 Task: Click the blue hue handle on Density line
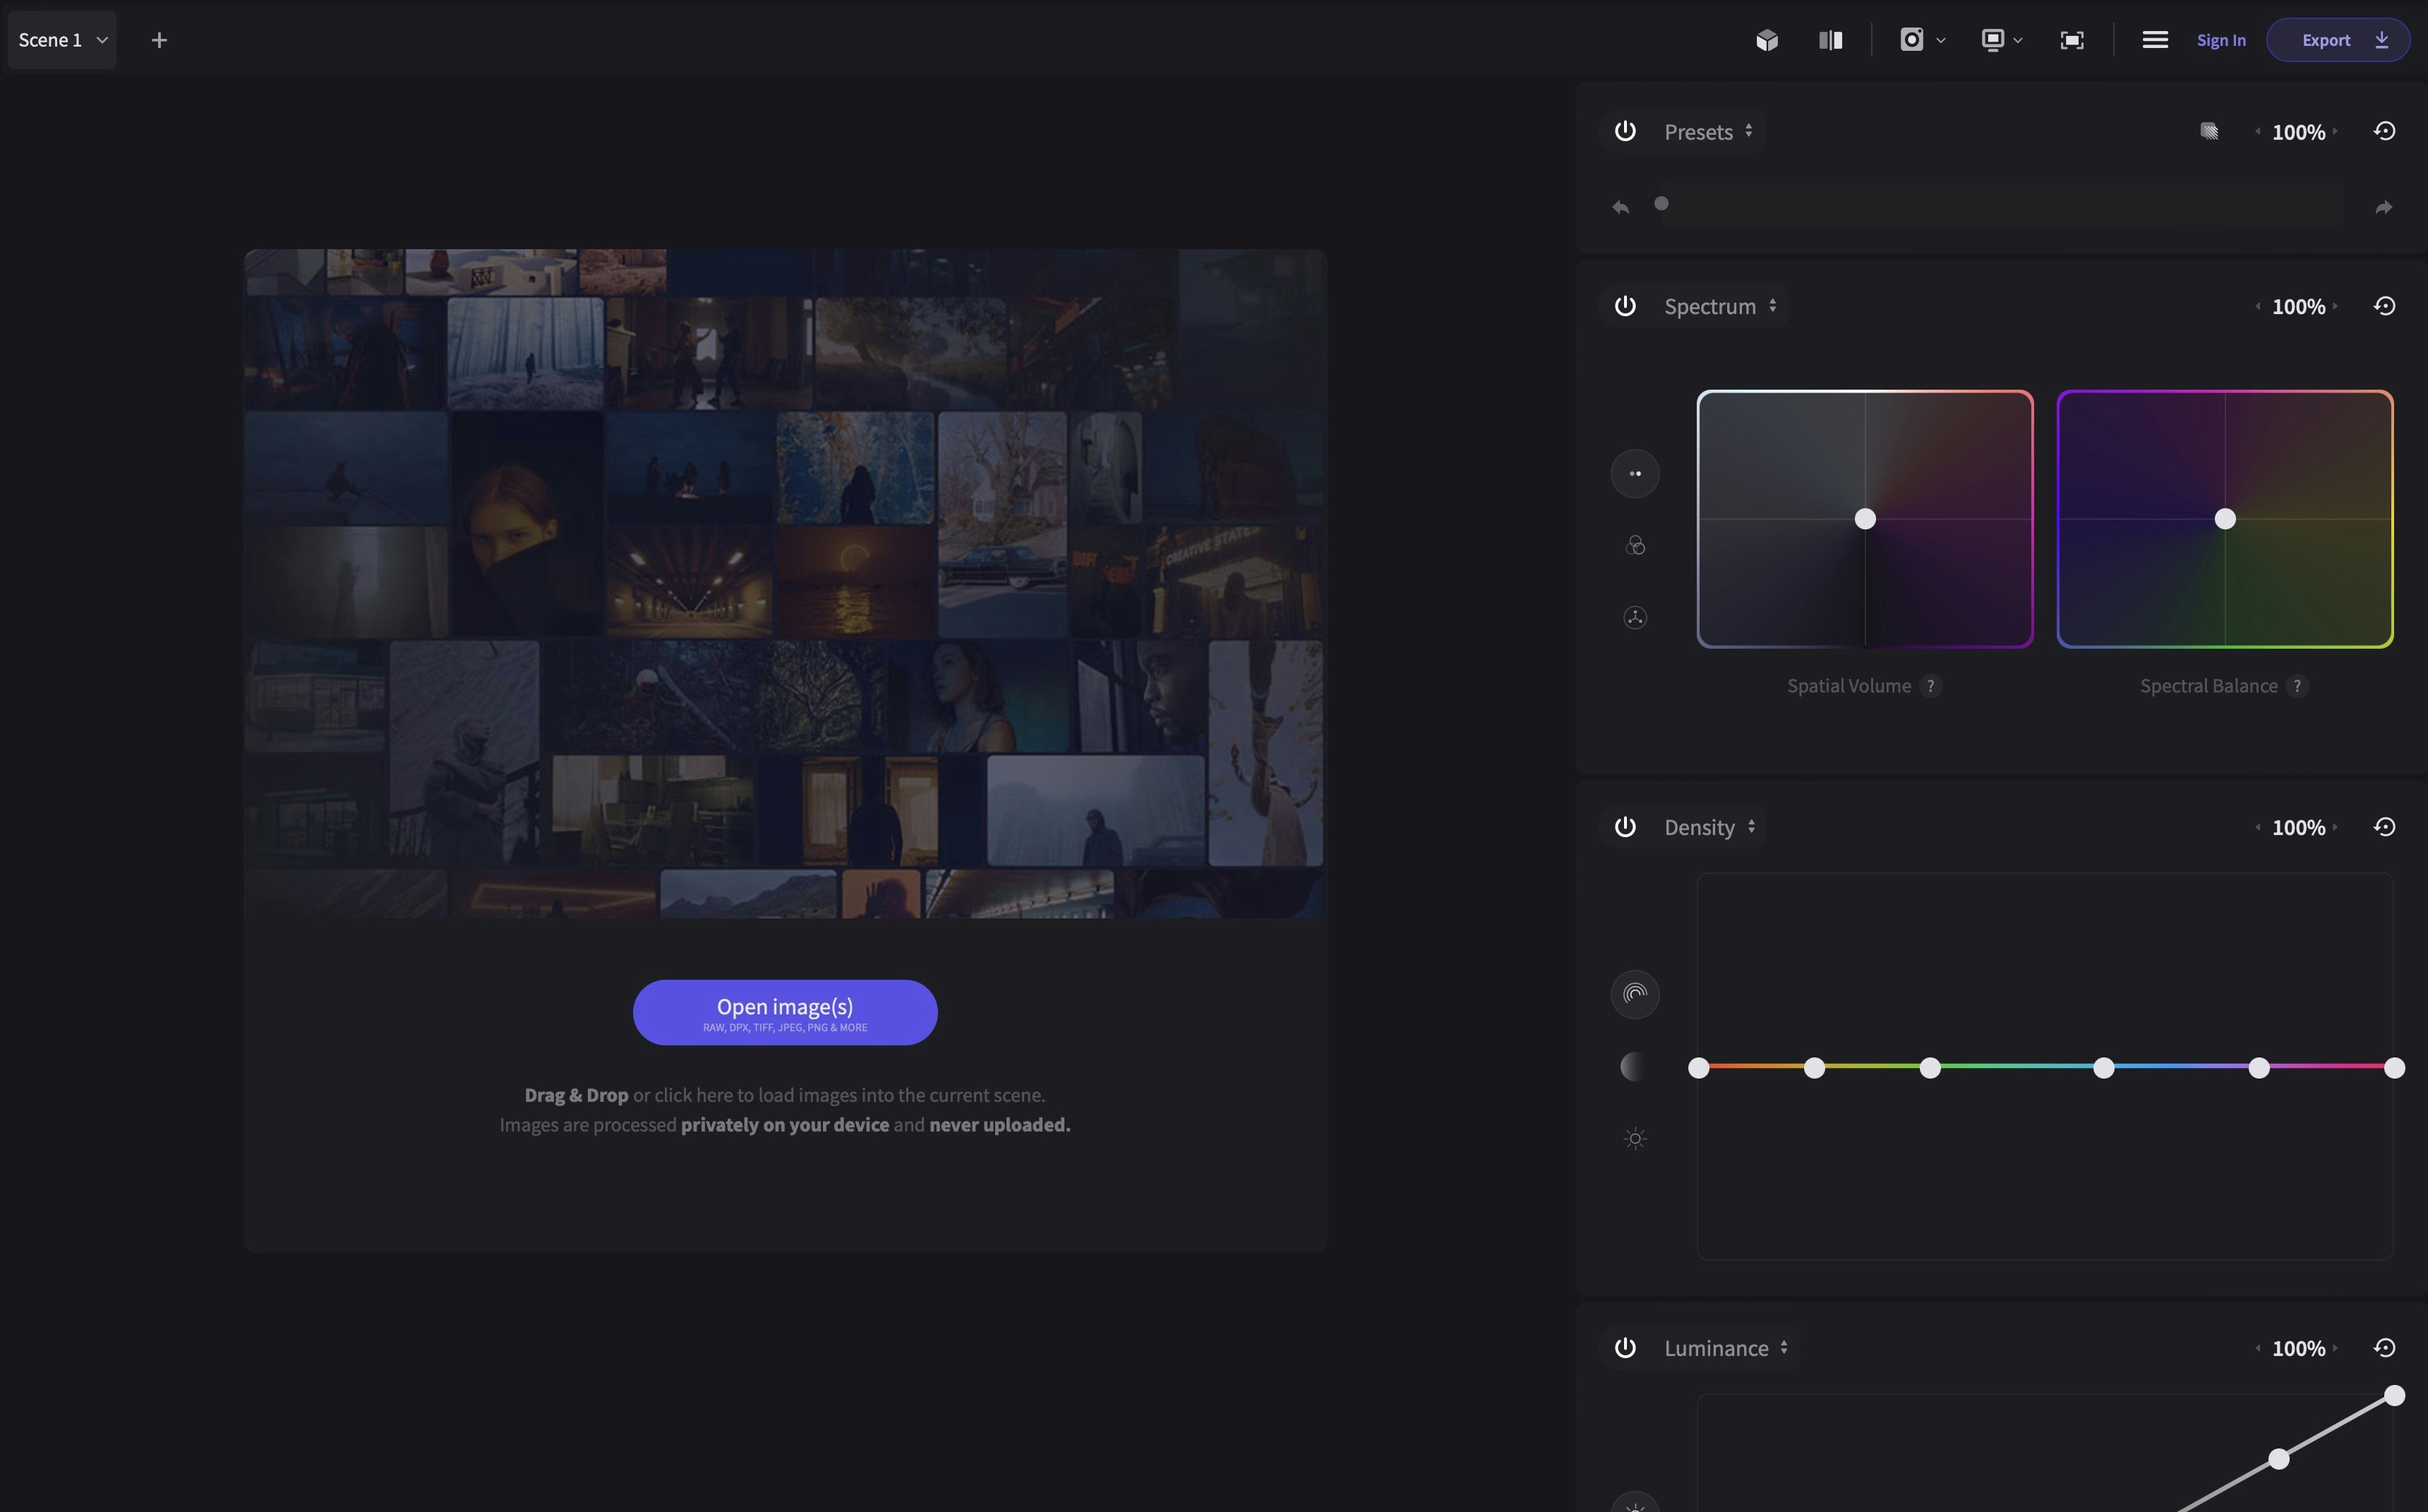[2104, 1068]
